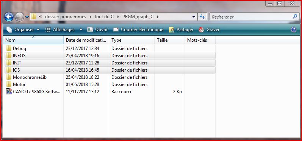The width and height of the screenshot is (302, 141).
Task: Select the MonochromeLib folder icon
Action: pyautogui.click(x=9, y=77)
